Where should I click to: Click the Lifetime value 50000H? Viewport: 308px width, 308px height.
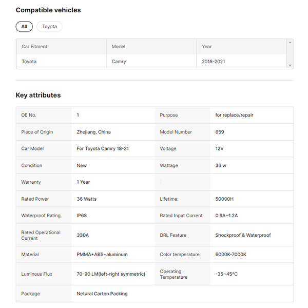[x=224, y=199]
